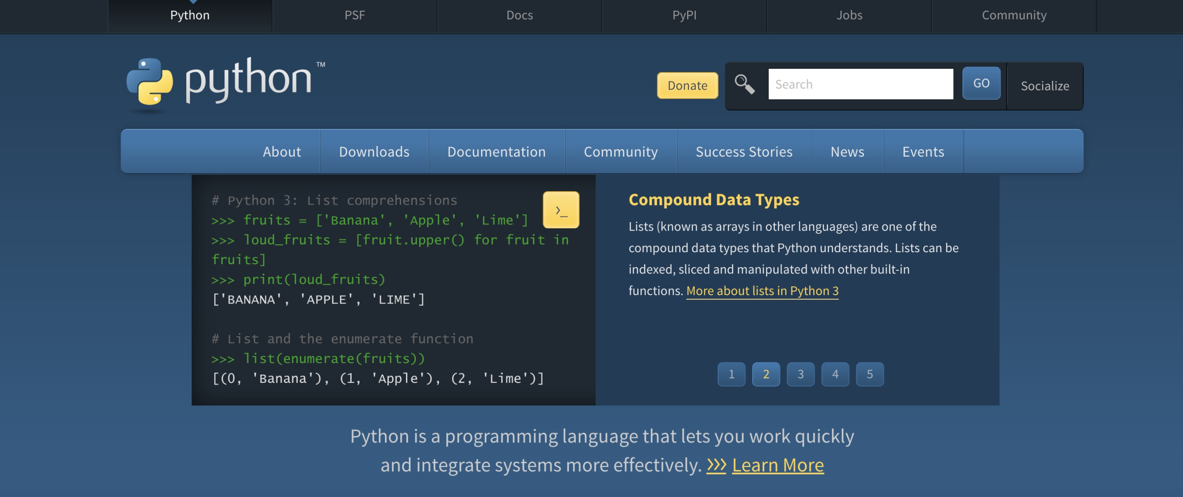Open the Events menu item
The image size is (1183, 497).
pyautogui.click(x=923, y=152)
